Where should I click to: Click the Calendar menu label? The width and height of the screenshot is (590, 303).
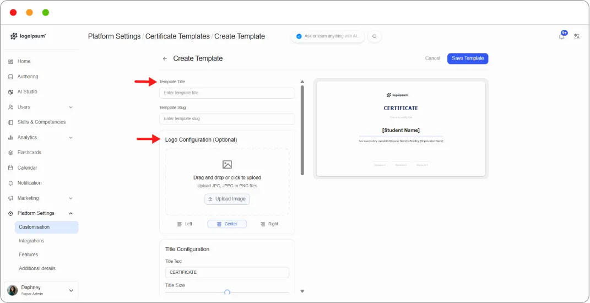[x=28, y=168]
